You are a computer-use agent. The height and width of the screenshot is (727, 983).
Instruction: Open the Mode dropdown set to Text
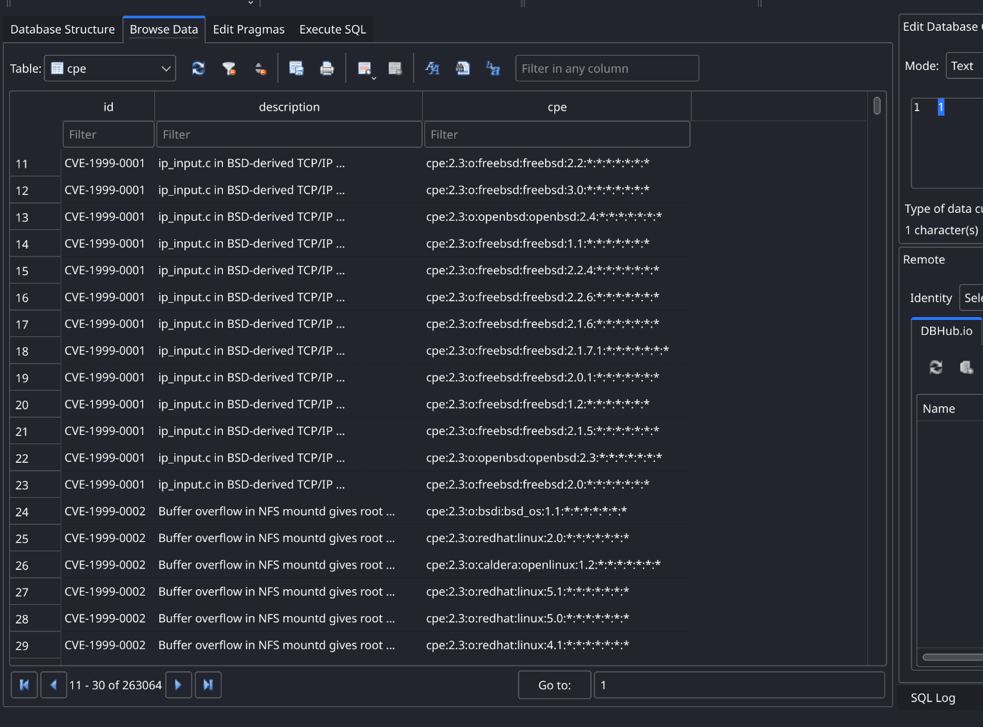964,66
